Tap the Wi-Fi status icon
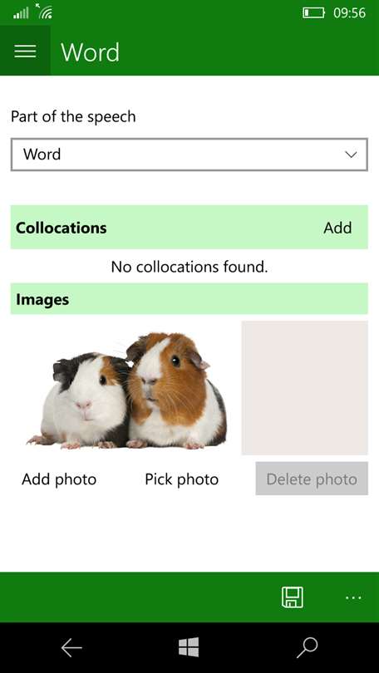The height and width of the screenshot is (673, 379). (44, 12)
